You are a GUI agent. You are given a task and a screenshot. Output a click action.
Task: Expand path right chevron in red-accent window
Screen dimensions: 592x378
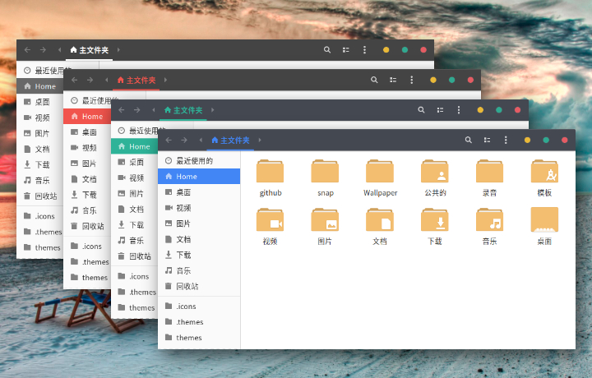pos(165,80)
